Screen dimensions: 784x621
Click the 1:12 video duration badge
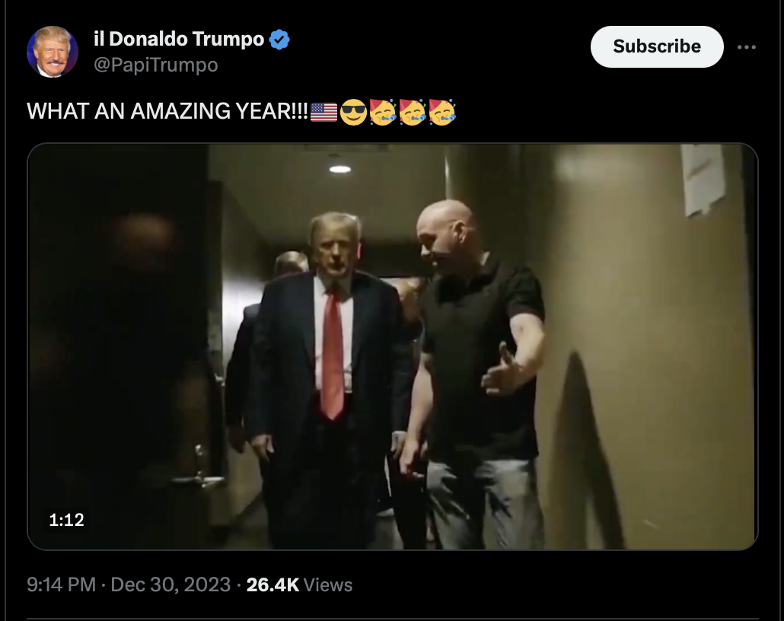point(66,520)
